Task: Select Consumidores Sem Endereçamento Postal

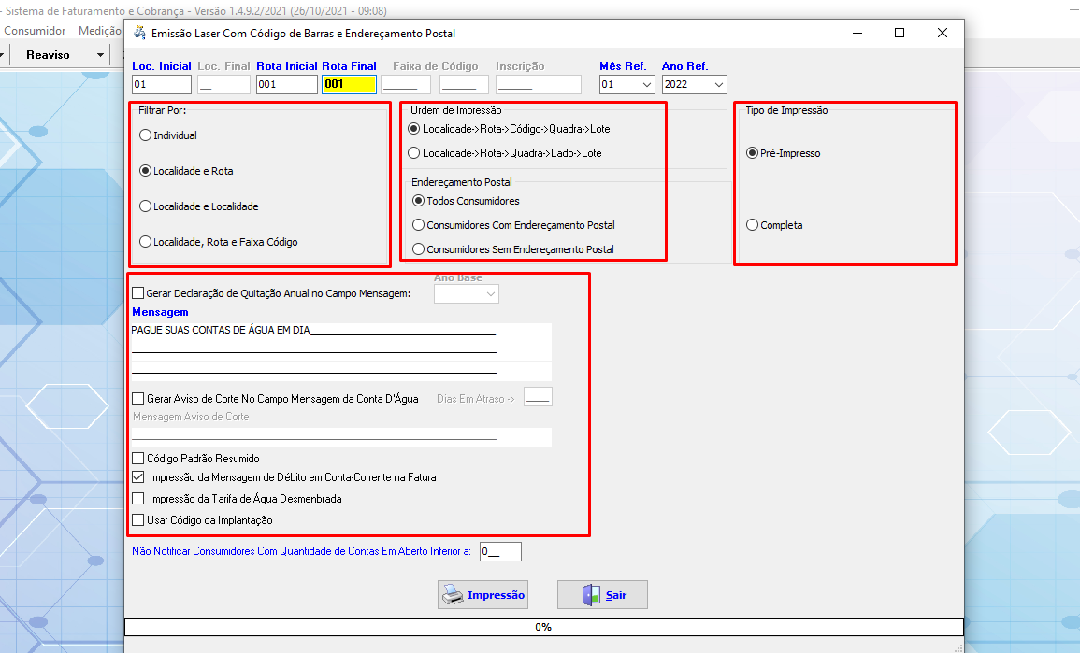Action: (418, 249)
